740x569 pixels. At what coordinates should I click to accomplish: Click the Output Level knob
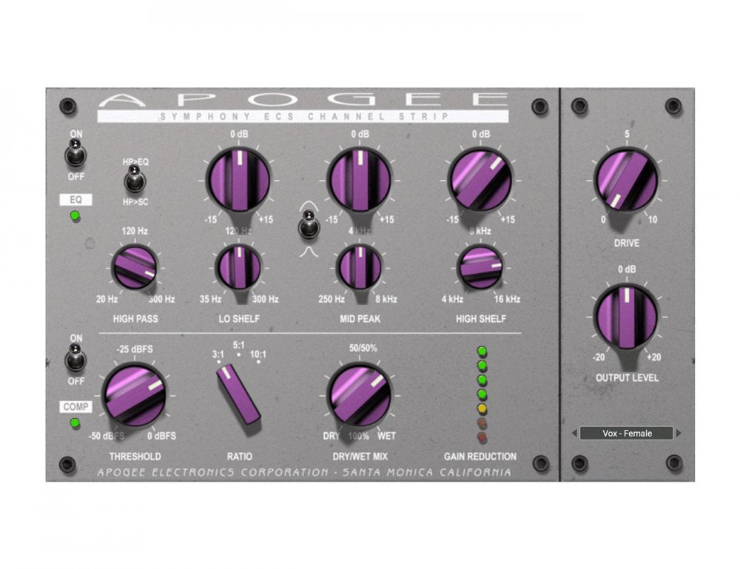(x=626, y=317)
